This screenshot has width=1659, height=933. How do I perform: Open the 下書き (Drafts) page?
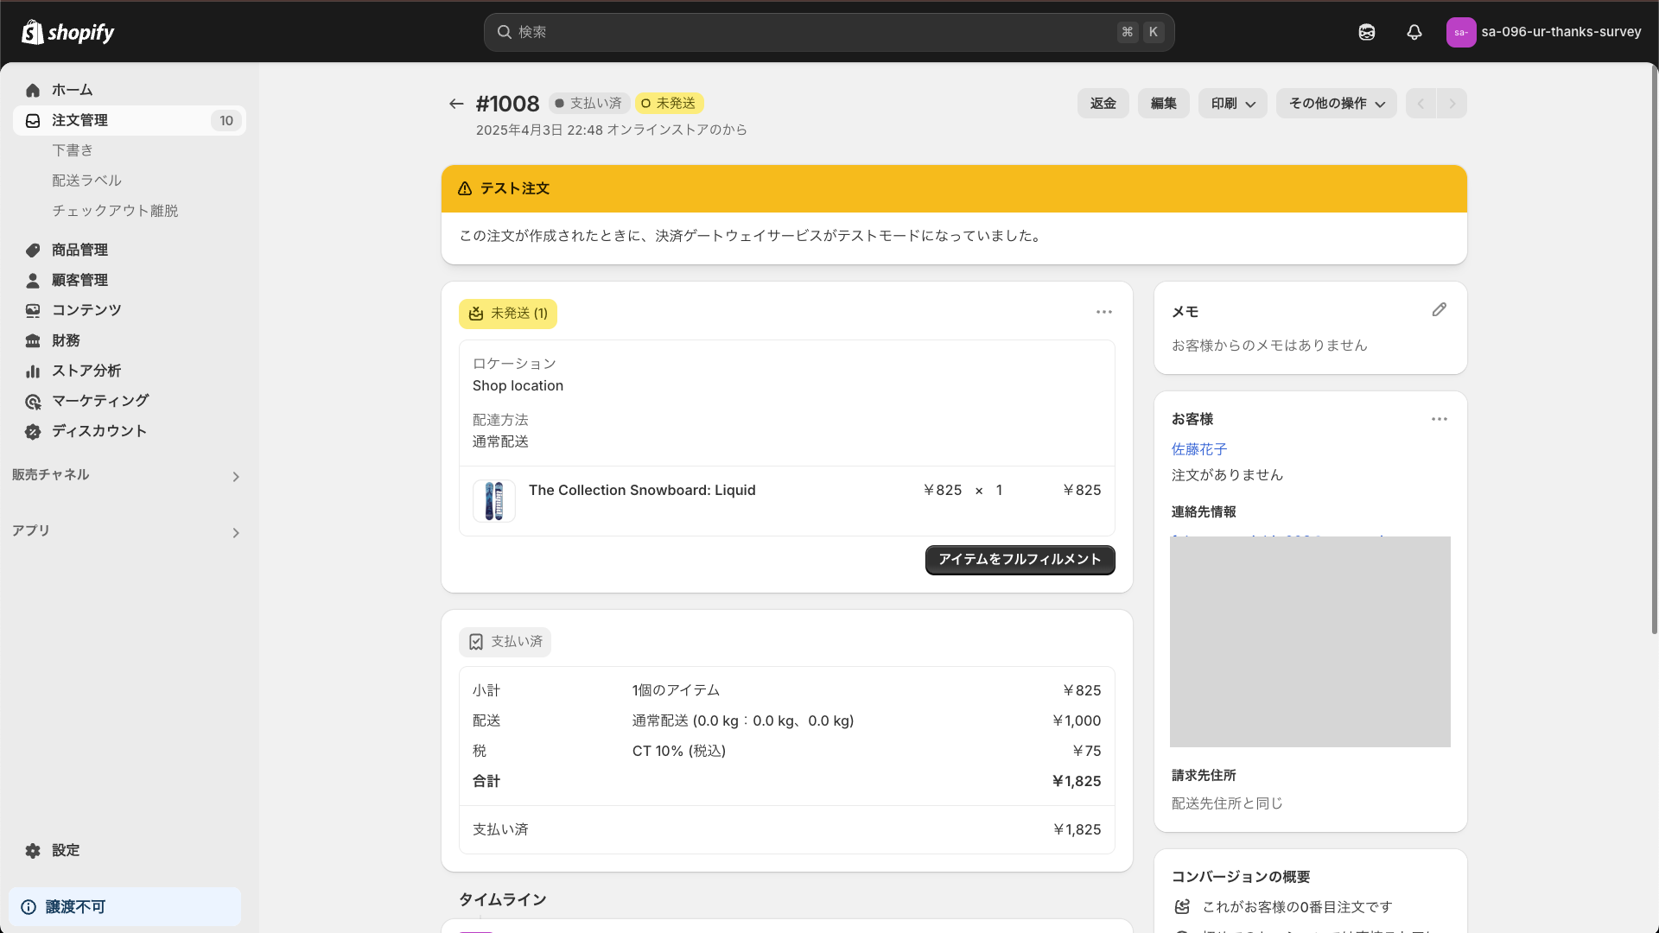coord(72,149)
